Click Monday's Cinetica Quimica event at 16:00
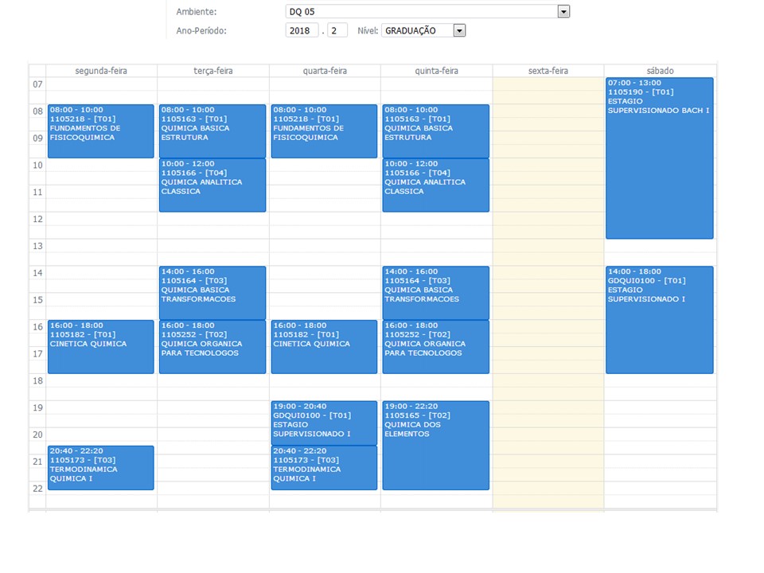 100,347
